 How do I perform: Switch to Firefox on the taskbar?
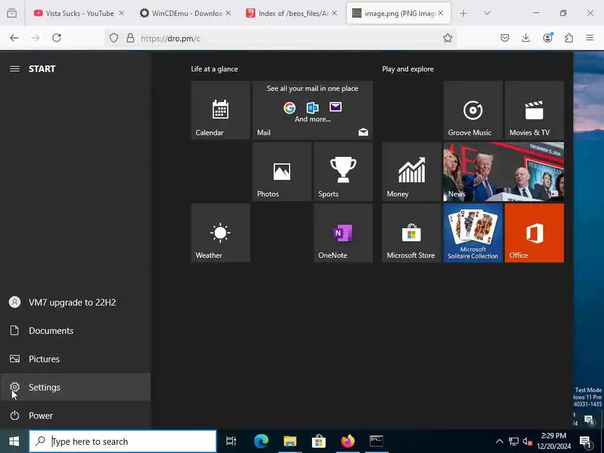(347, 441)
